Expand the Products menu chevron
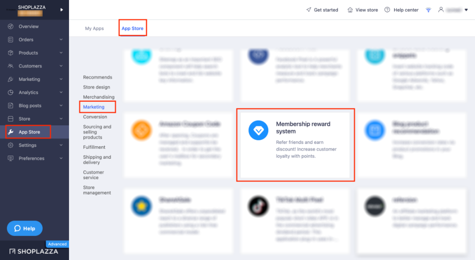 tap(61, 53)
